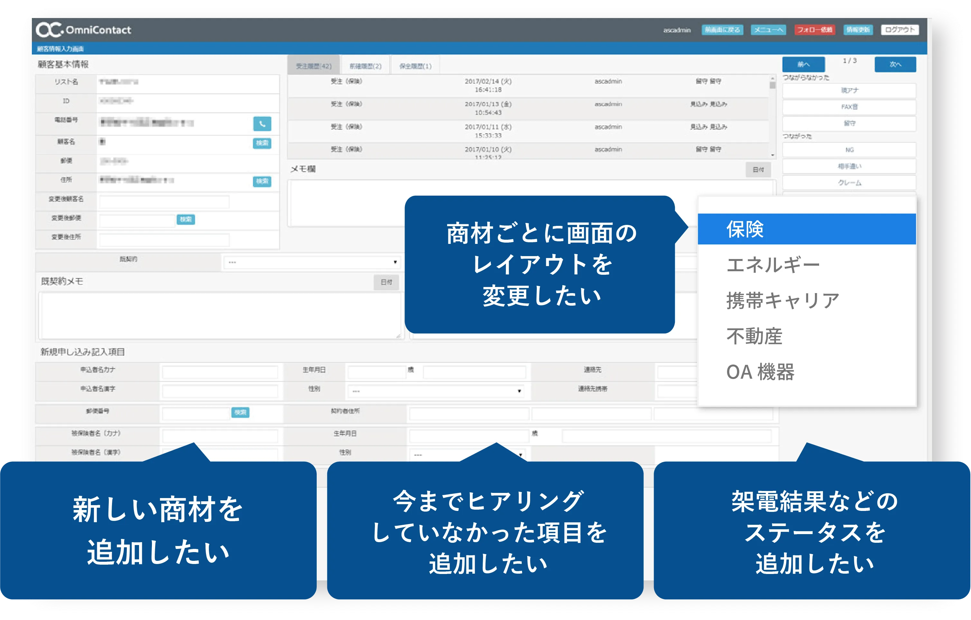Click the 変更後住所 input field

pyautogui.click(x=164, y=240)
